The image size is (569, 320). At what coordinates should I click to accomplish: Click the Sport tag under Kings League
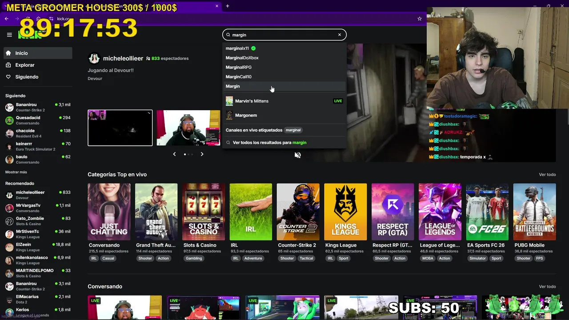click(344, 258)
